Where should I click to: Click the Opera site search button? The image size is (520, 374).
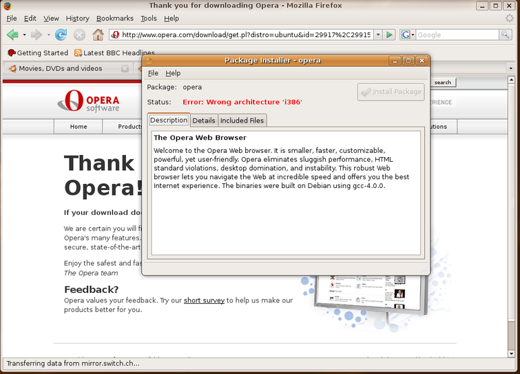443,82
